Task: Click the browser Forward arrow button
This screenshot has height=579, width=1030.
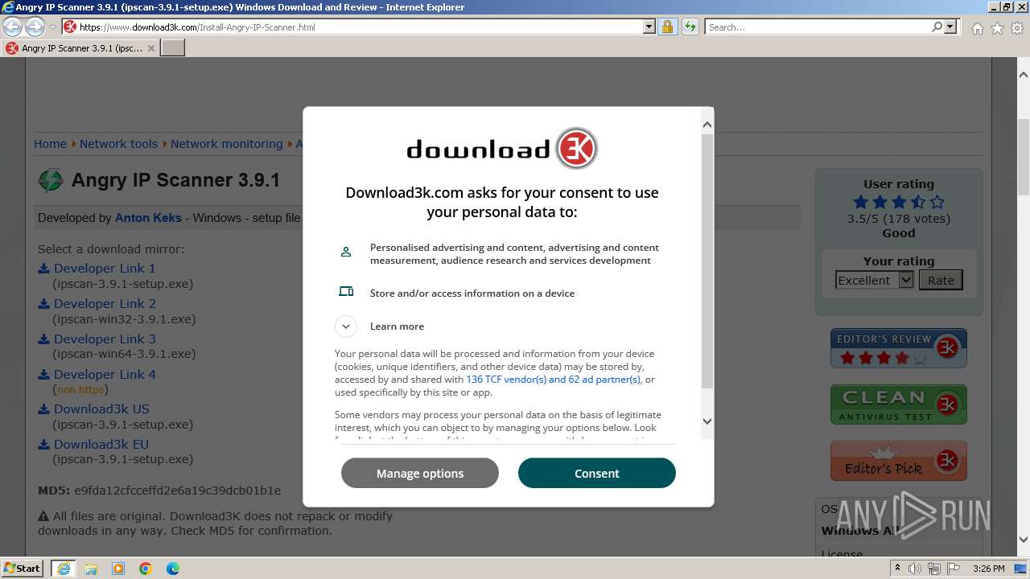Action: pos(35,27)
